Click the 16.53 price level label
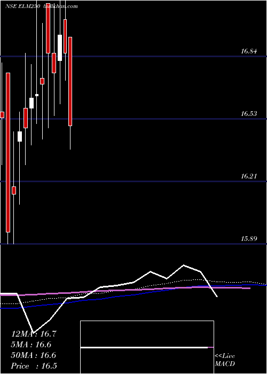This screenshot has height=374, width=267. point(249,113)
